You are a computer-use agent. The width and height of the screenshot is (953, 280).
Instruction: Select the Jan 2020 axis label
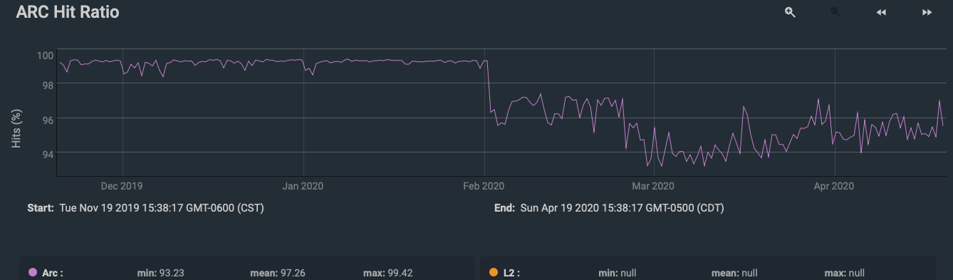tap(303, 187)
